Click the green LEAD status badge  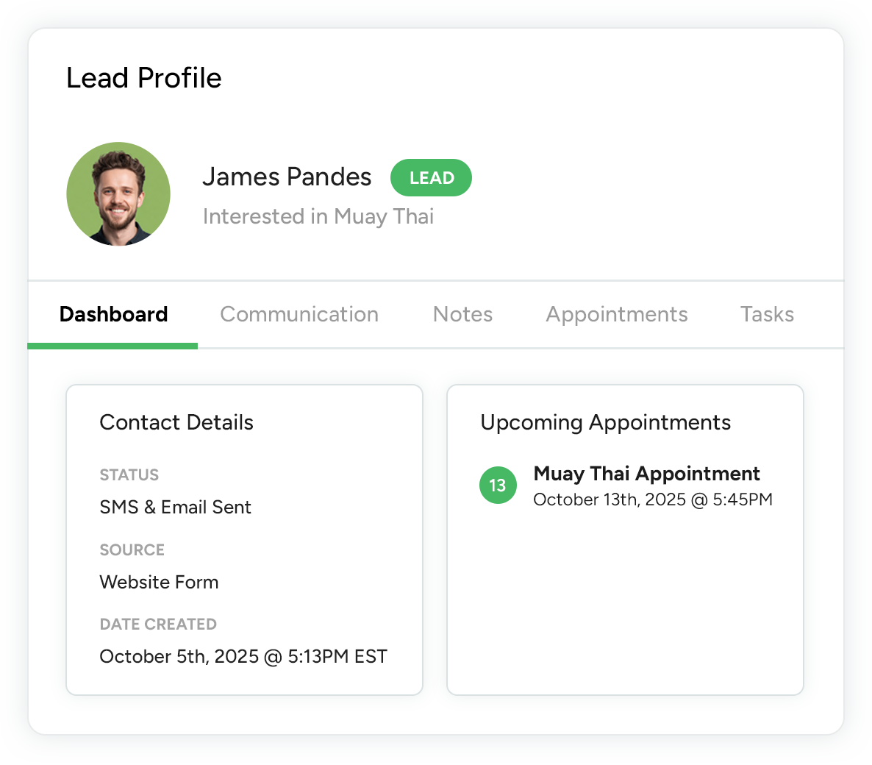431,178
